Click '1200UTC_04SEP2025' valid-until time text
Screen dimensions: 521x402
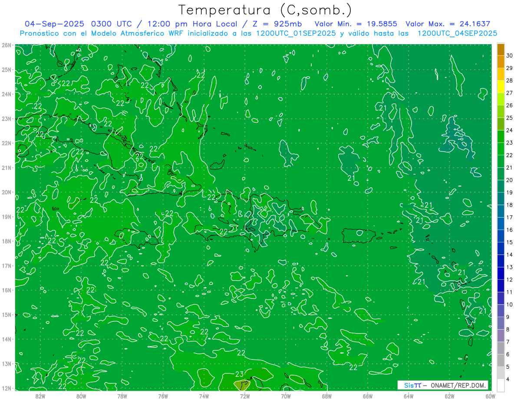[x=457, y=33]
